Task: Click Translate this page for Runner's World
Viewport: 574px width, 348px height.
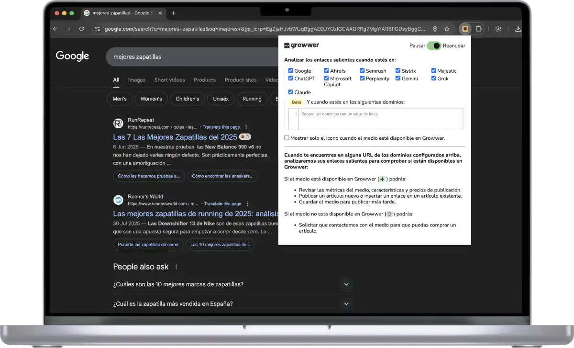Action: (x=223, y=204)
